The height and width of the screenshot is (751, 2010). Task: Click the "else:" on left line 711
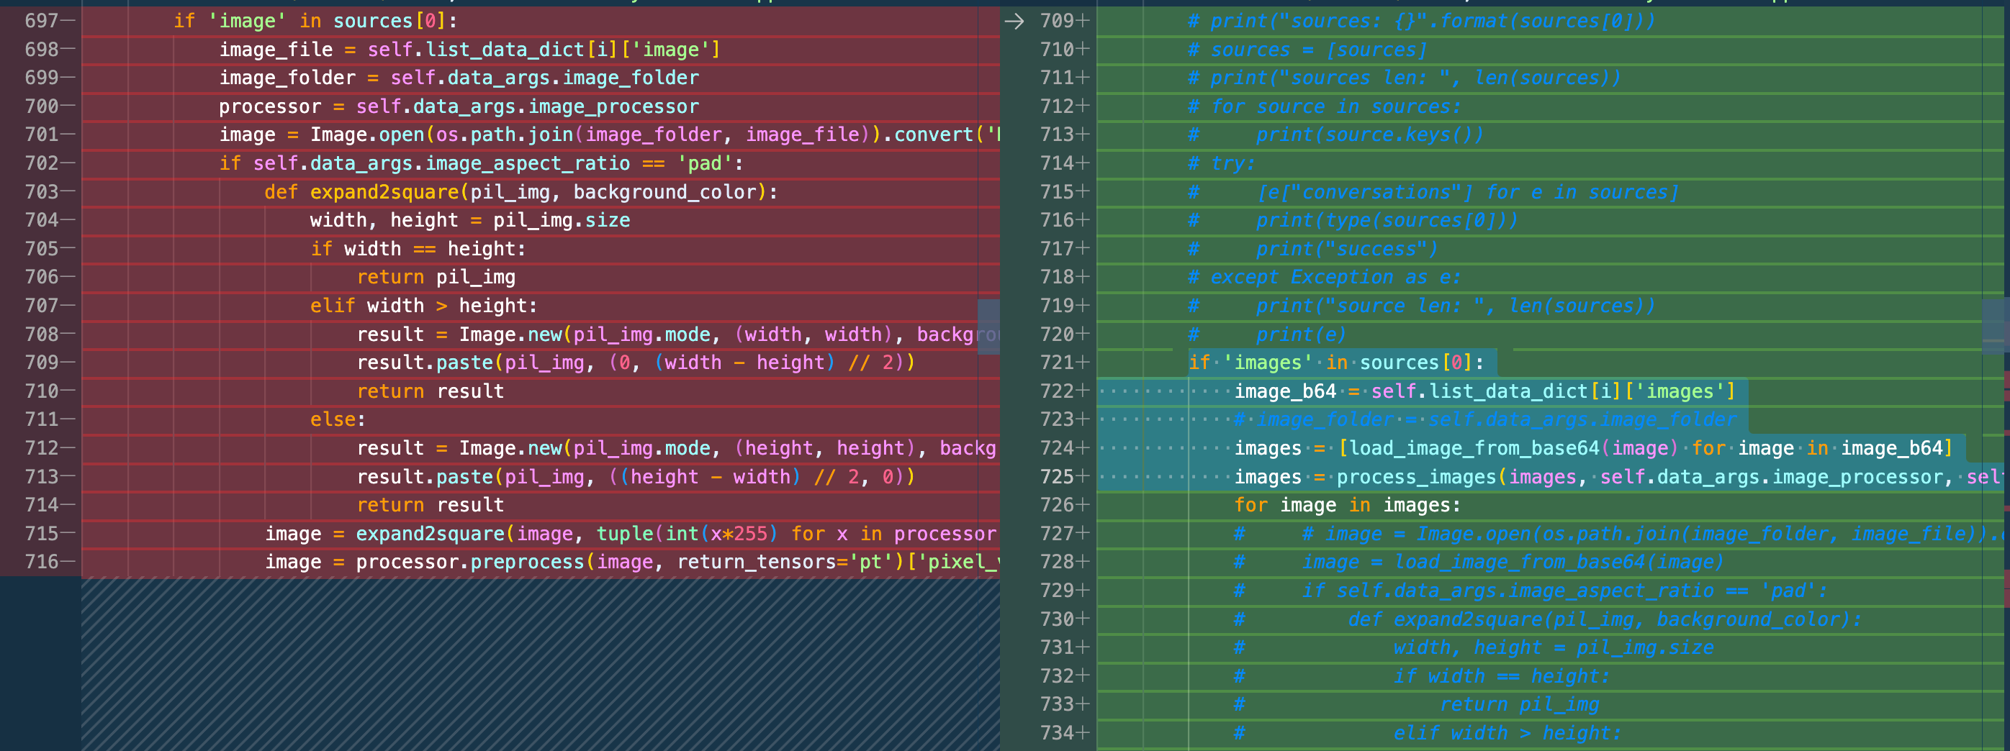[338, 419]
